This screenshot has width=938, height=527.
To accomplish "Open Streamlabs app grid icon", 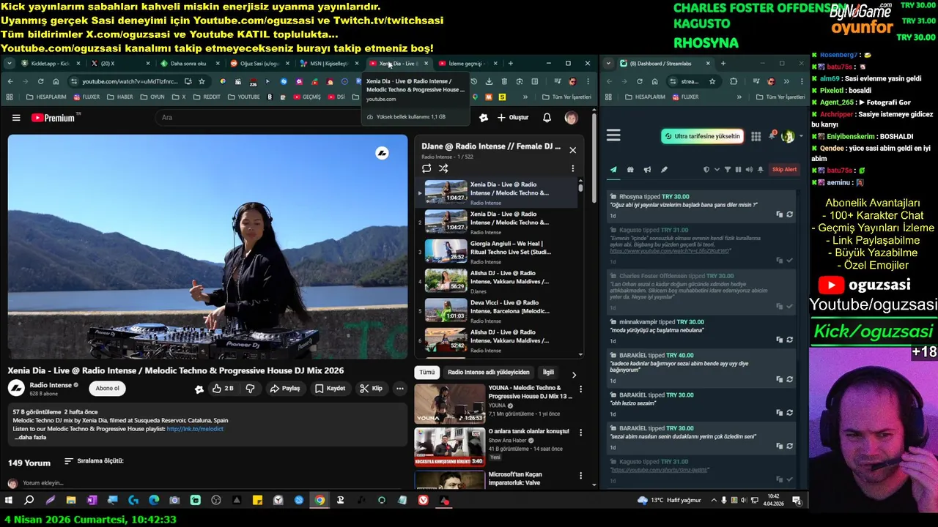I will pos(756,136).
